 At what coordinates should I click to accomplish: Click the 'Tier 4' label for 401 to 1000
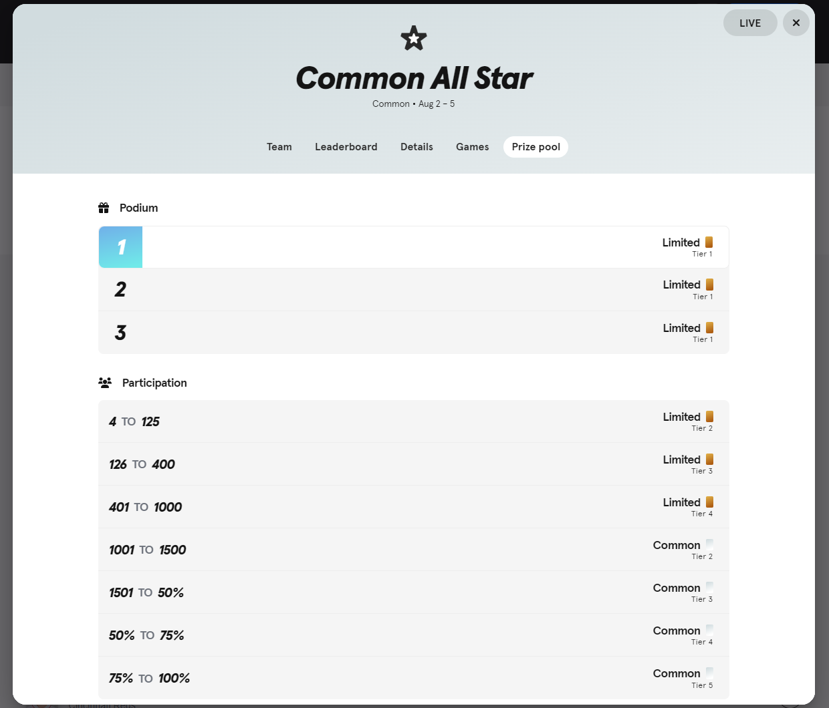(x=702, y=514)
